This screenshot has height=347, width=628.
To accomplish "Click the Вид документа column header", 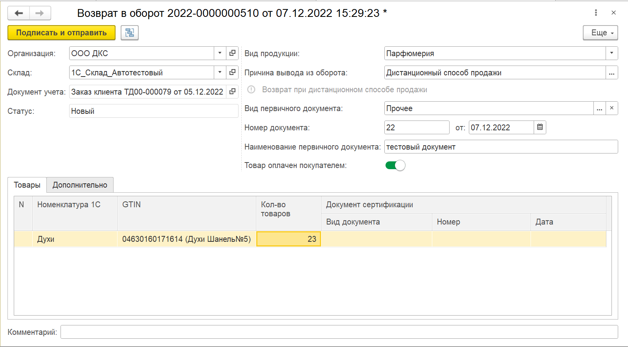I will 376,222.
